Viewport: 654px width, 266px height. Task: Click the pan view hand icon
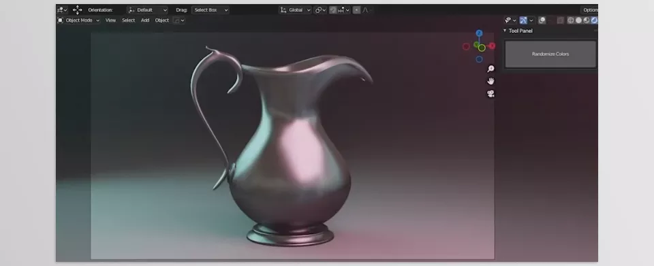coord(491,81)
